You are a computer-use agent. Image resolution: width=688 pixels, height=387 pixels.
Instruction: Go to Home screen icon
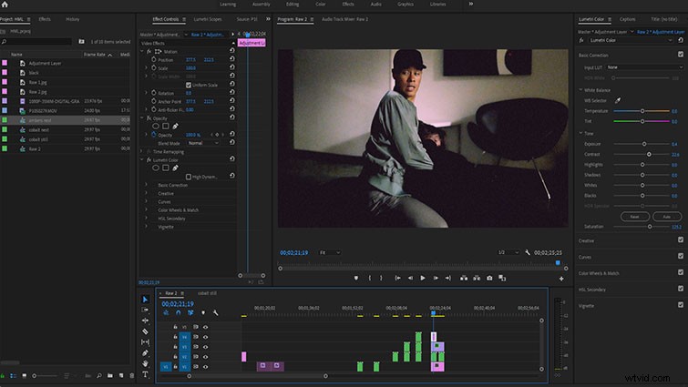click(5, 5)
